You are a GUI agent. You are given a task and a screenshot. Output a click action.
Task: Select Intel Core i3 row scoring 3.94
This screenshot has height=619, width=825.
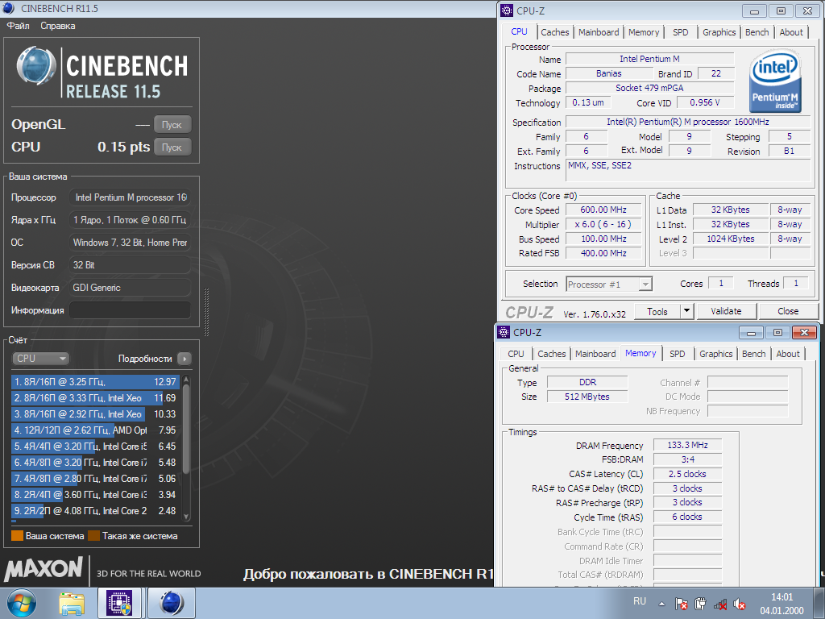point(95,495)
